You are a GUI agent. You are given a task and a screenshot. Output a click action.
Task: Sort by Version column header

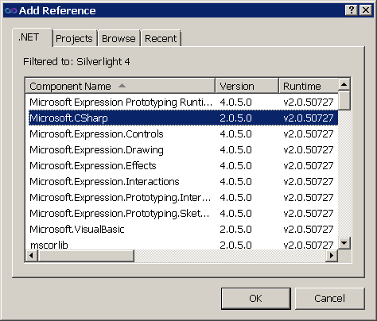click(x=247, y=86)
